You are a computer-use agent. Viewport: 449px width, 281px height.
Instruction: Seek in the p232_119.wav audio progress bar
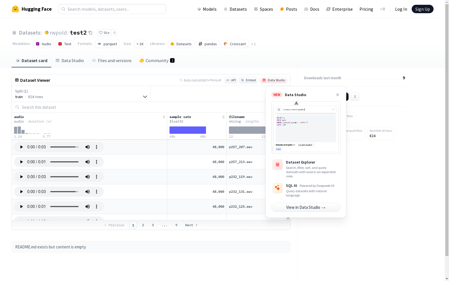[x=64, y=177]
